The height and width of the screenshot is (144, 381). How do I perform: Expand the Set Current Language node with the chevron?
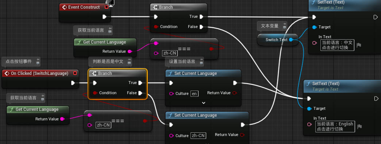(204, 103)
